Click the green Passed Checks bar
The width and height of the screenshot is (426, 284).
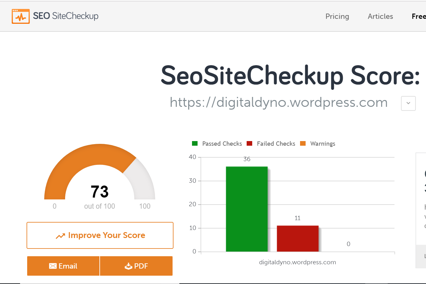click(x=247, y=209)
